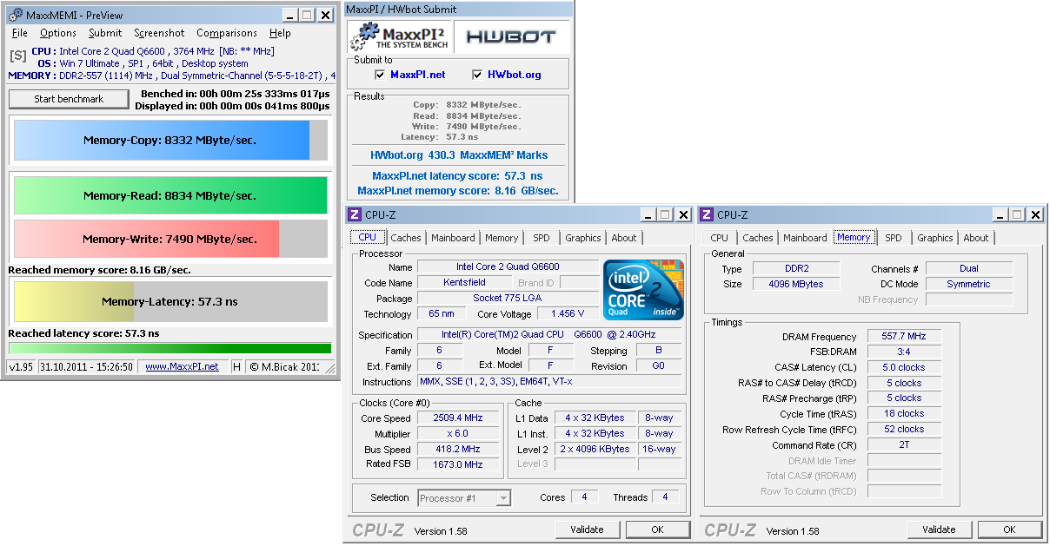Click the Bus Speed value 418.2 MHz
1050x546 pixels.
pyautogui.click(x=457, y=449)
